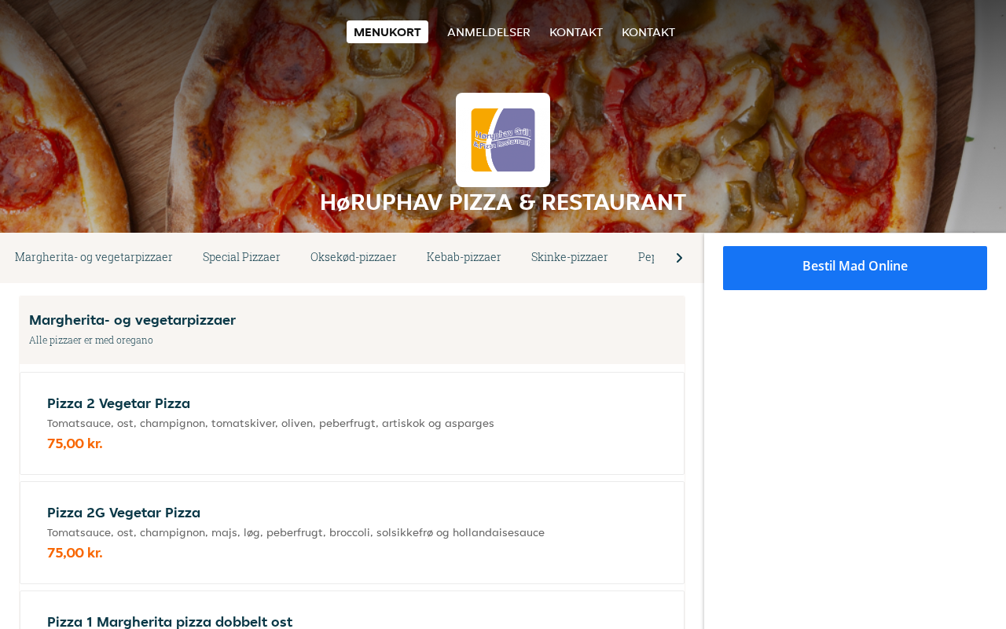1006x629 pixels.
Task: Go to the ANMELDELSER page
Action: [x=489, y=32]
